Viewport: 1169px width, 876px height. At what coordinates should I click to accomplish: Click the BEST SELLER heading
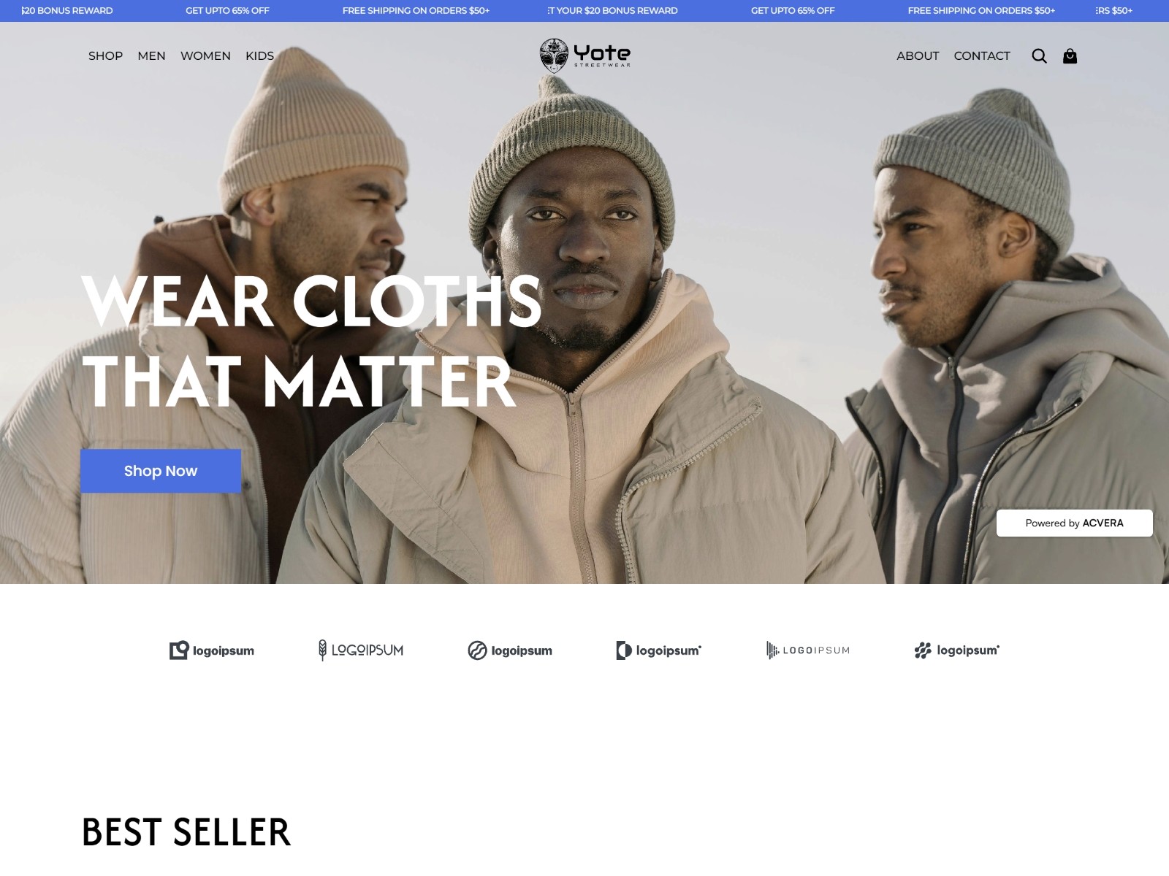[186, 832]
